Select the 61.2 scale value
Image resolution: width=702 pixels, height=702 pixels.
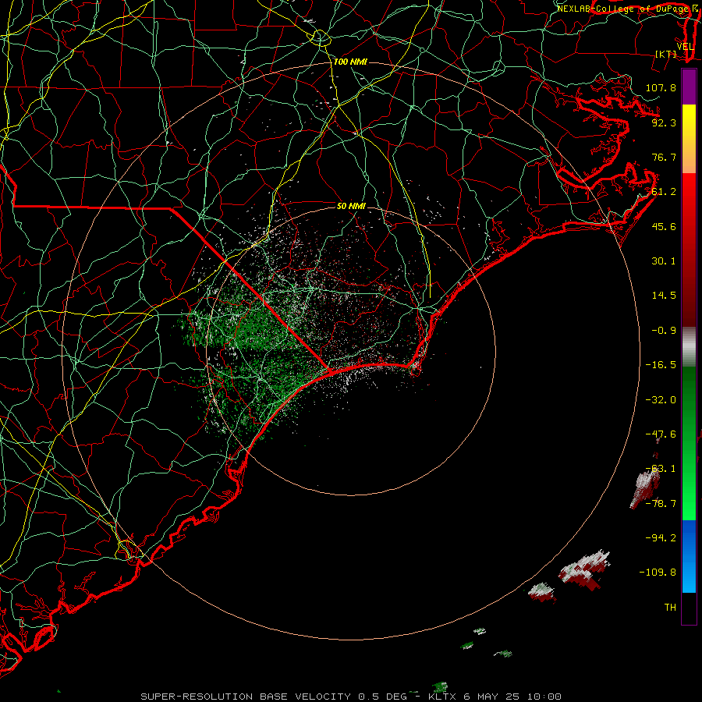664,192
